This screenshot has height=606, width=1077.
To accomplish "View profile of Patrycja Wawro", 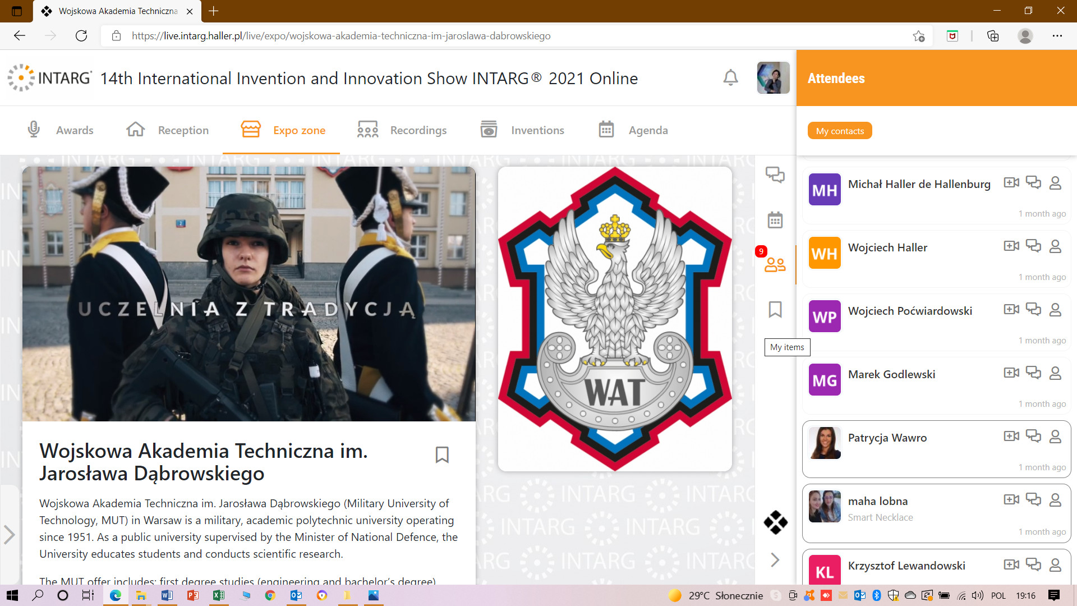I will click(x=1055, y=437).
